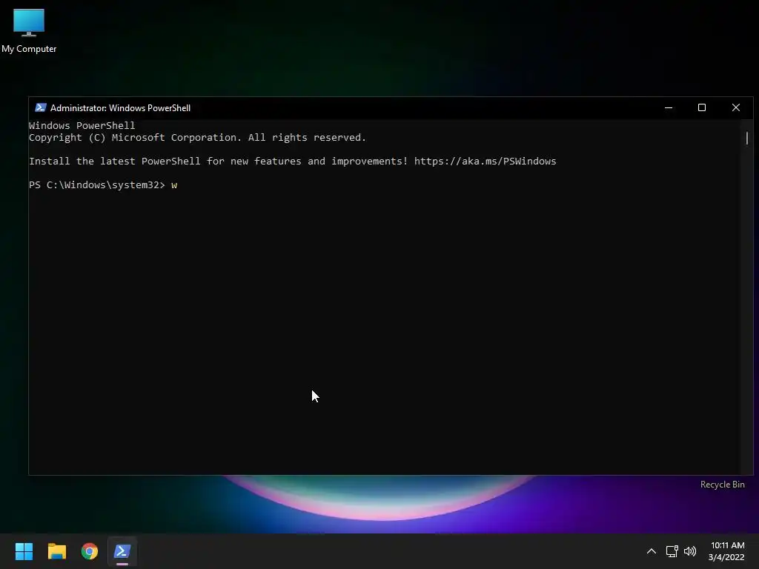Screen dimensions: 759x569
Task: Launch File Explorer from the taskbar
Action: tap(56, 551)
